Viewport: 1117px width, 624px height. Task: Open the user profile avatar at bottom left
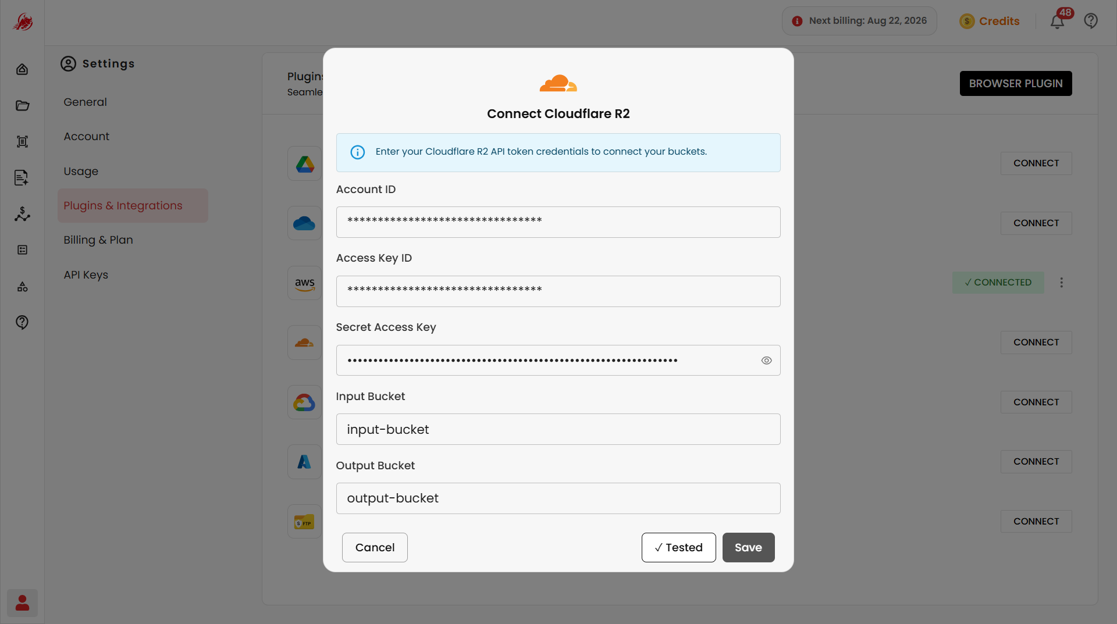coord(22,602)
